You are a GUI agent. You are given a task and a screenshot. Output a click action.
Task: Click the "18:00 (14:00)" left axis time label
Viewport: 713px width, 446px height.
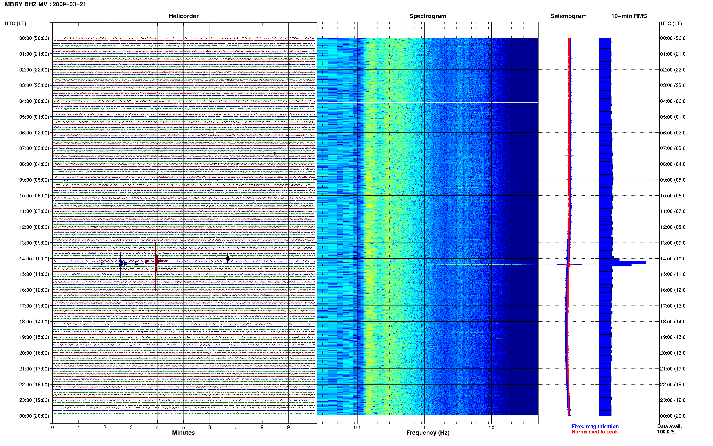[x=34, y=322]
